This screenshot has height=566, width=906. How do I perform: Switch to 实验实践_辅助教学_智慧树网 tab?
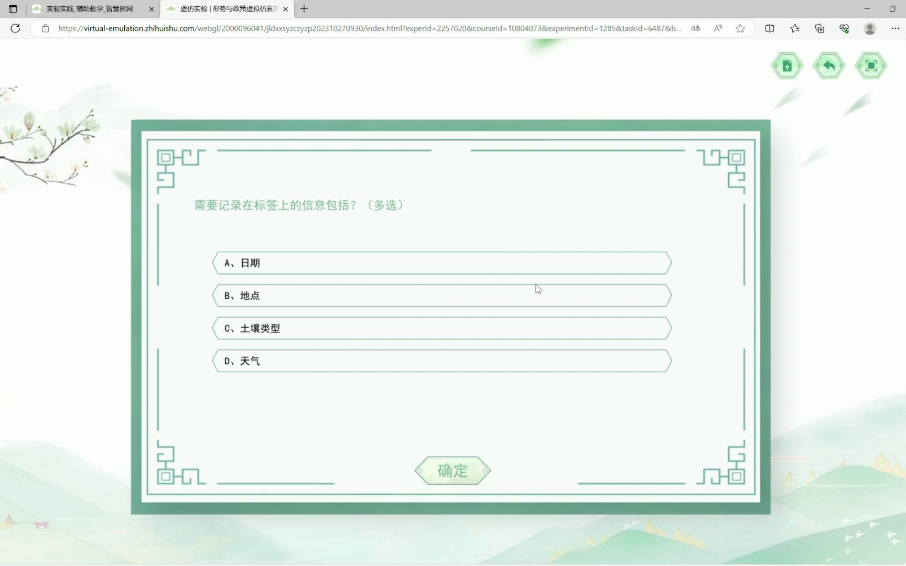[x=89, y=9]
